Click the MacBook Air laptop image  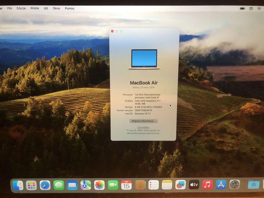point(144,59)
